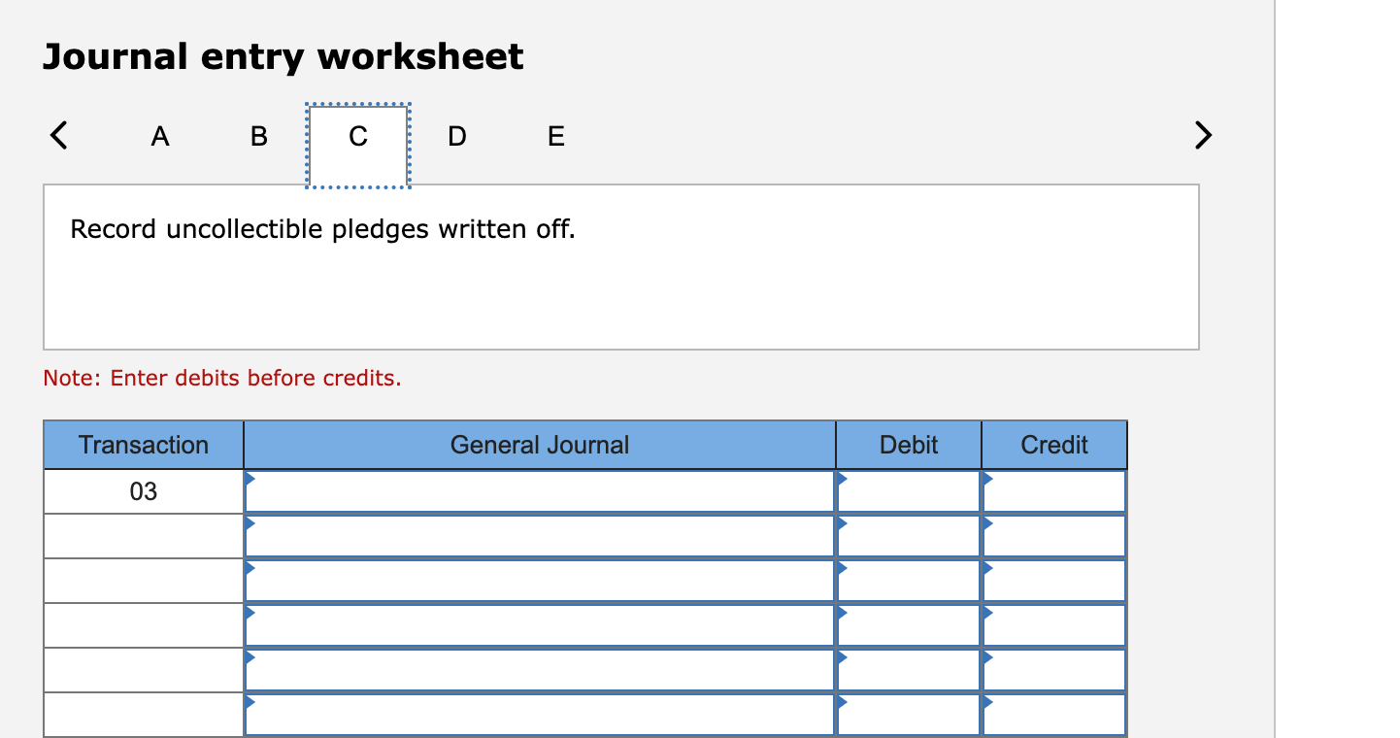Viewport: 1400px width, 738px height.
Task: Click the "General Journal" column header
Action: [540, 445]
